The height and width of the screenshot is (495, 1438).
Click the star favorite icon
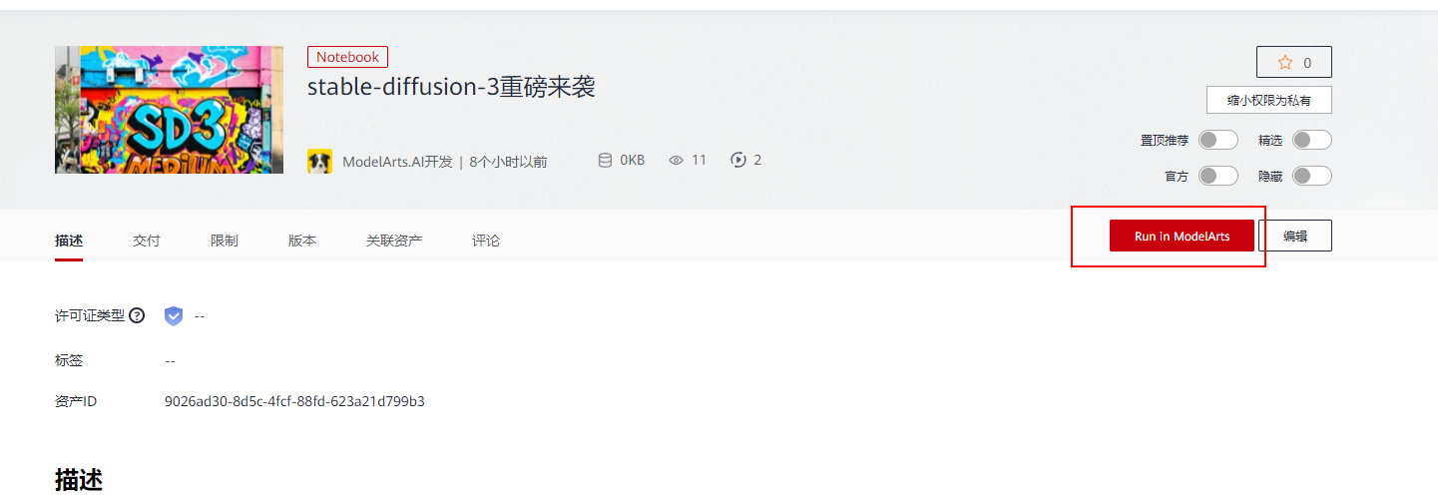1285,63
